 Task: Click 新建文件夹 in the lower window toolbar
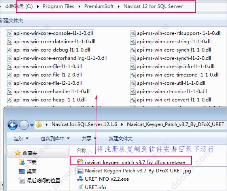121,139
